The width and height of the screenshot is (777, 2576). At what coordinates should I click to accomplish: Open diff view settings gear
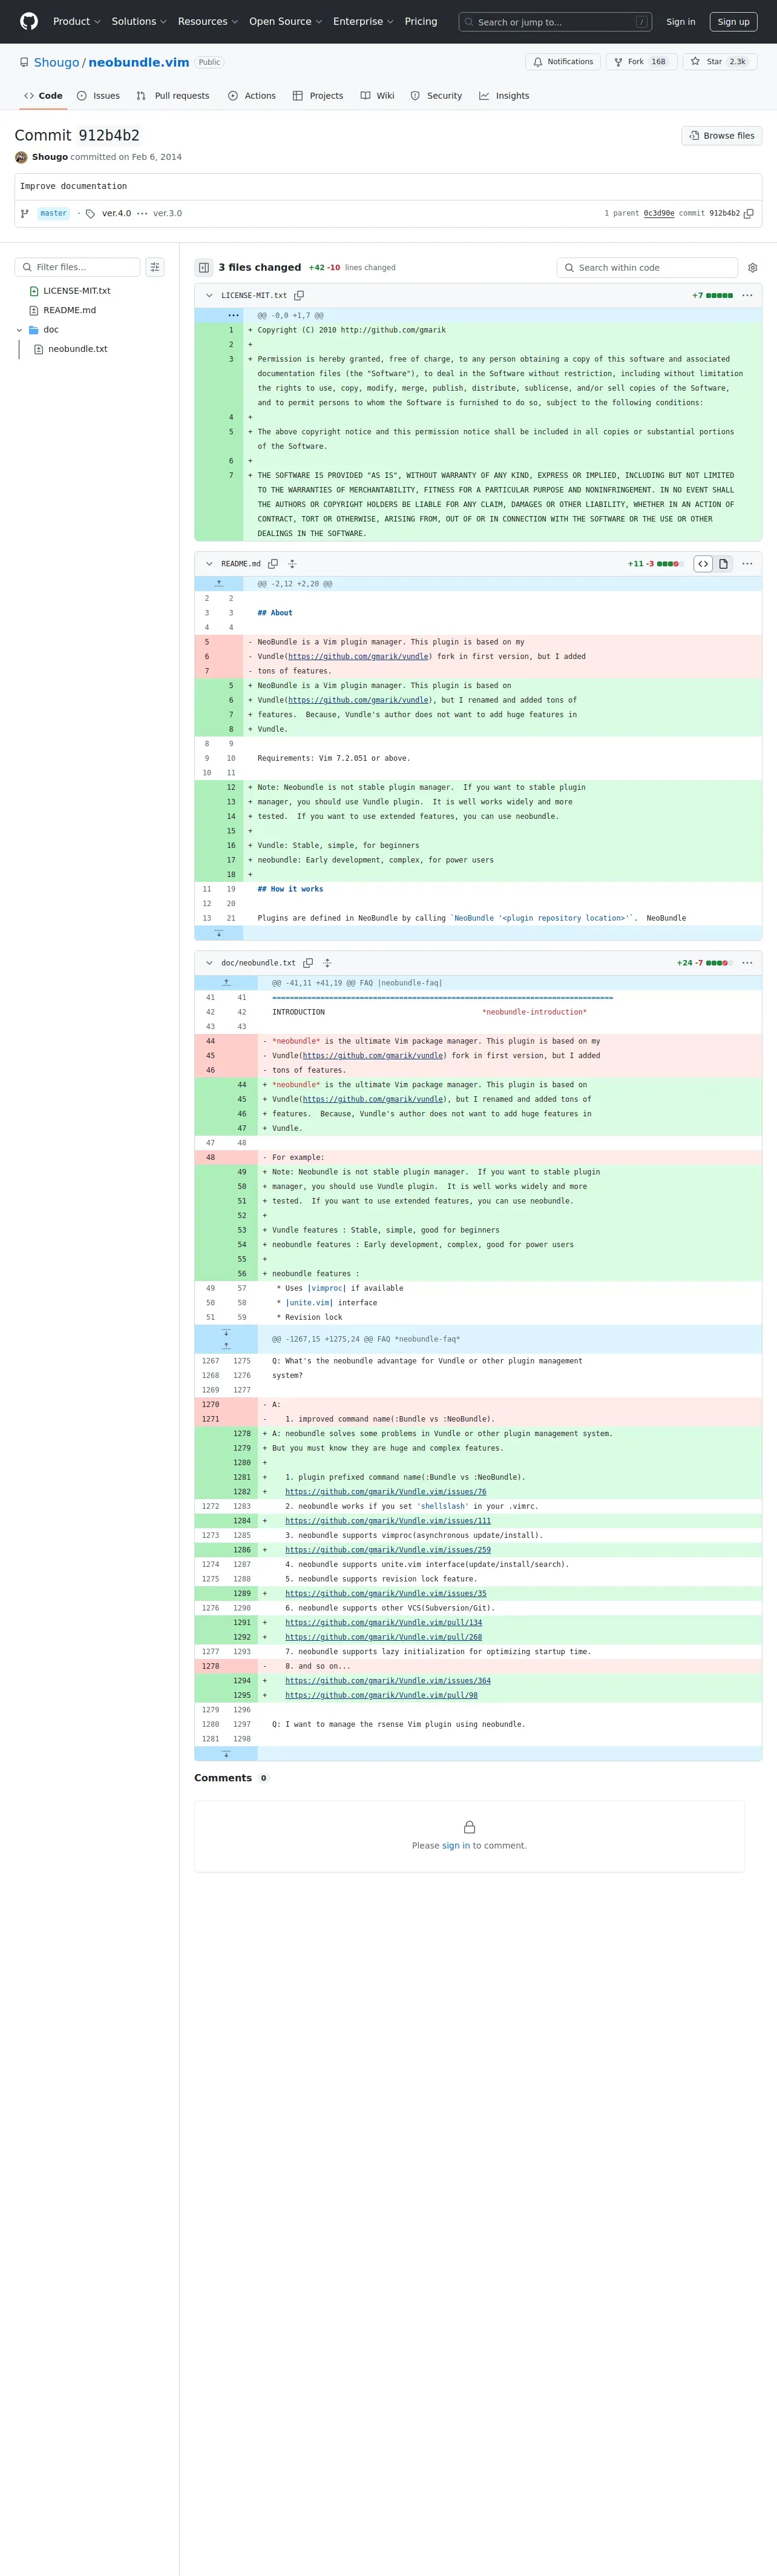point(753,268)
